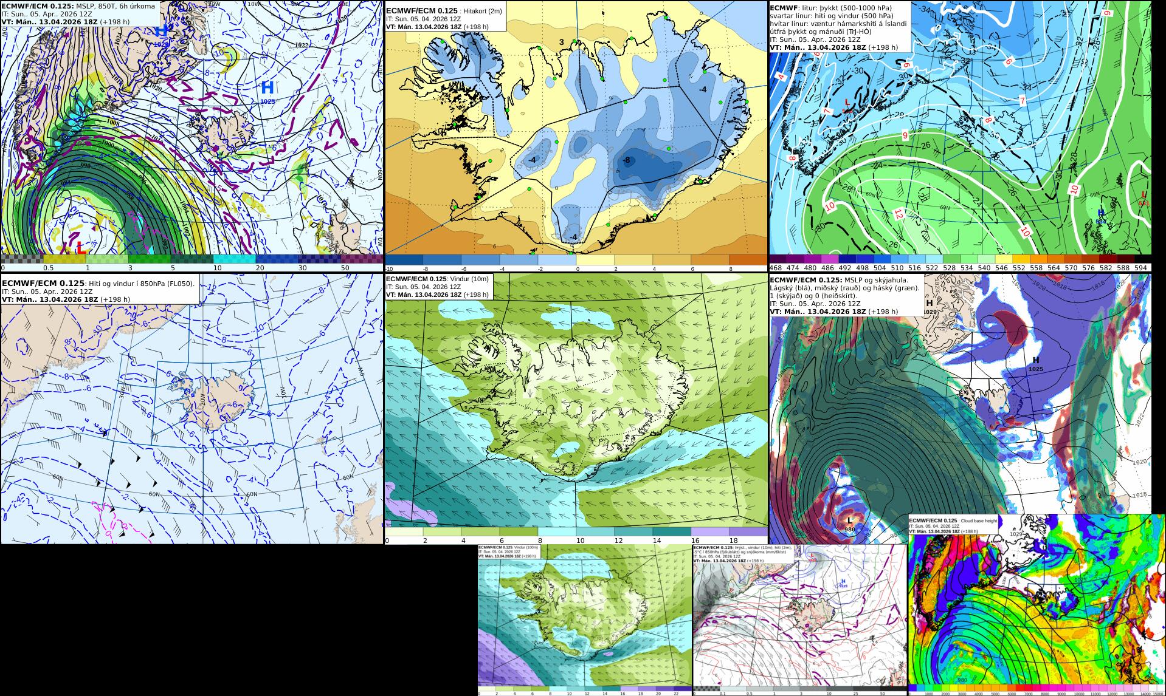Click the -8 label on Hitakort map
This screenshot has width=1166, height=696.
coord(626,160)
